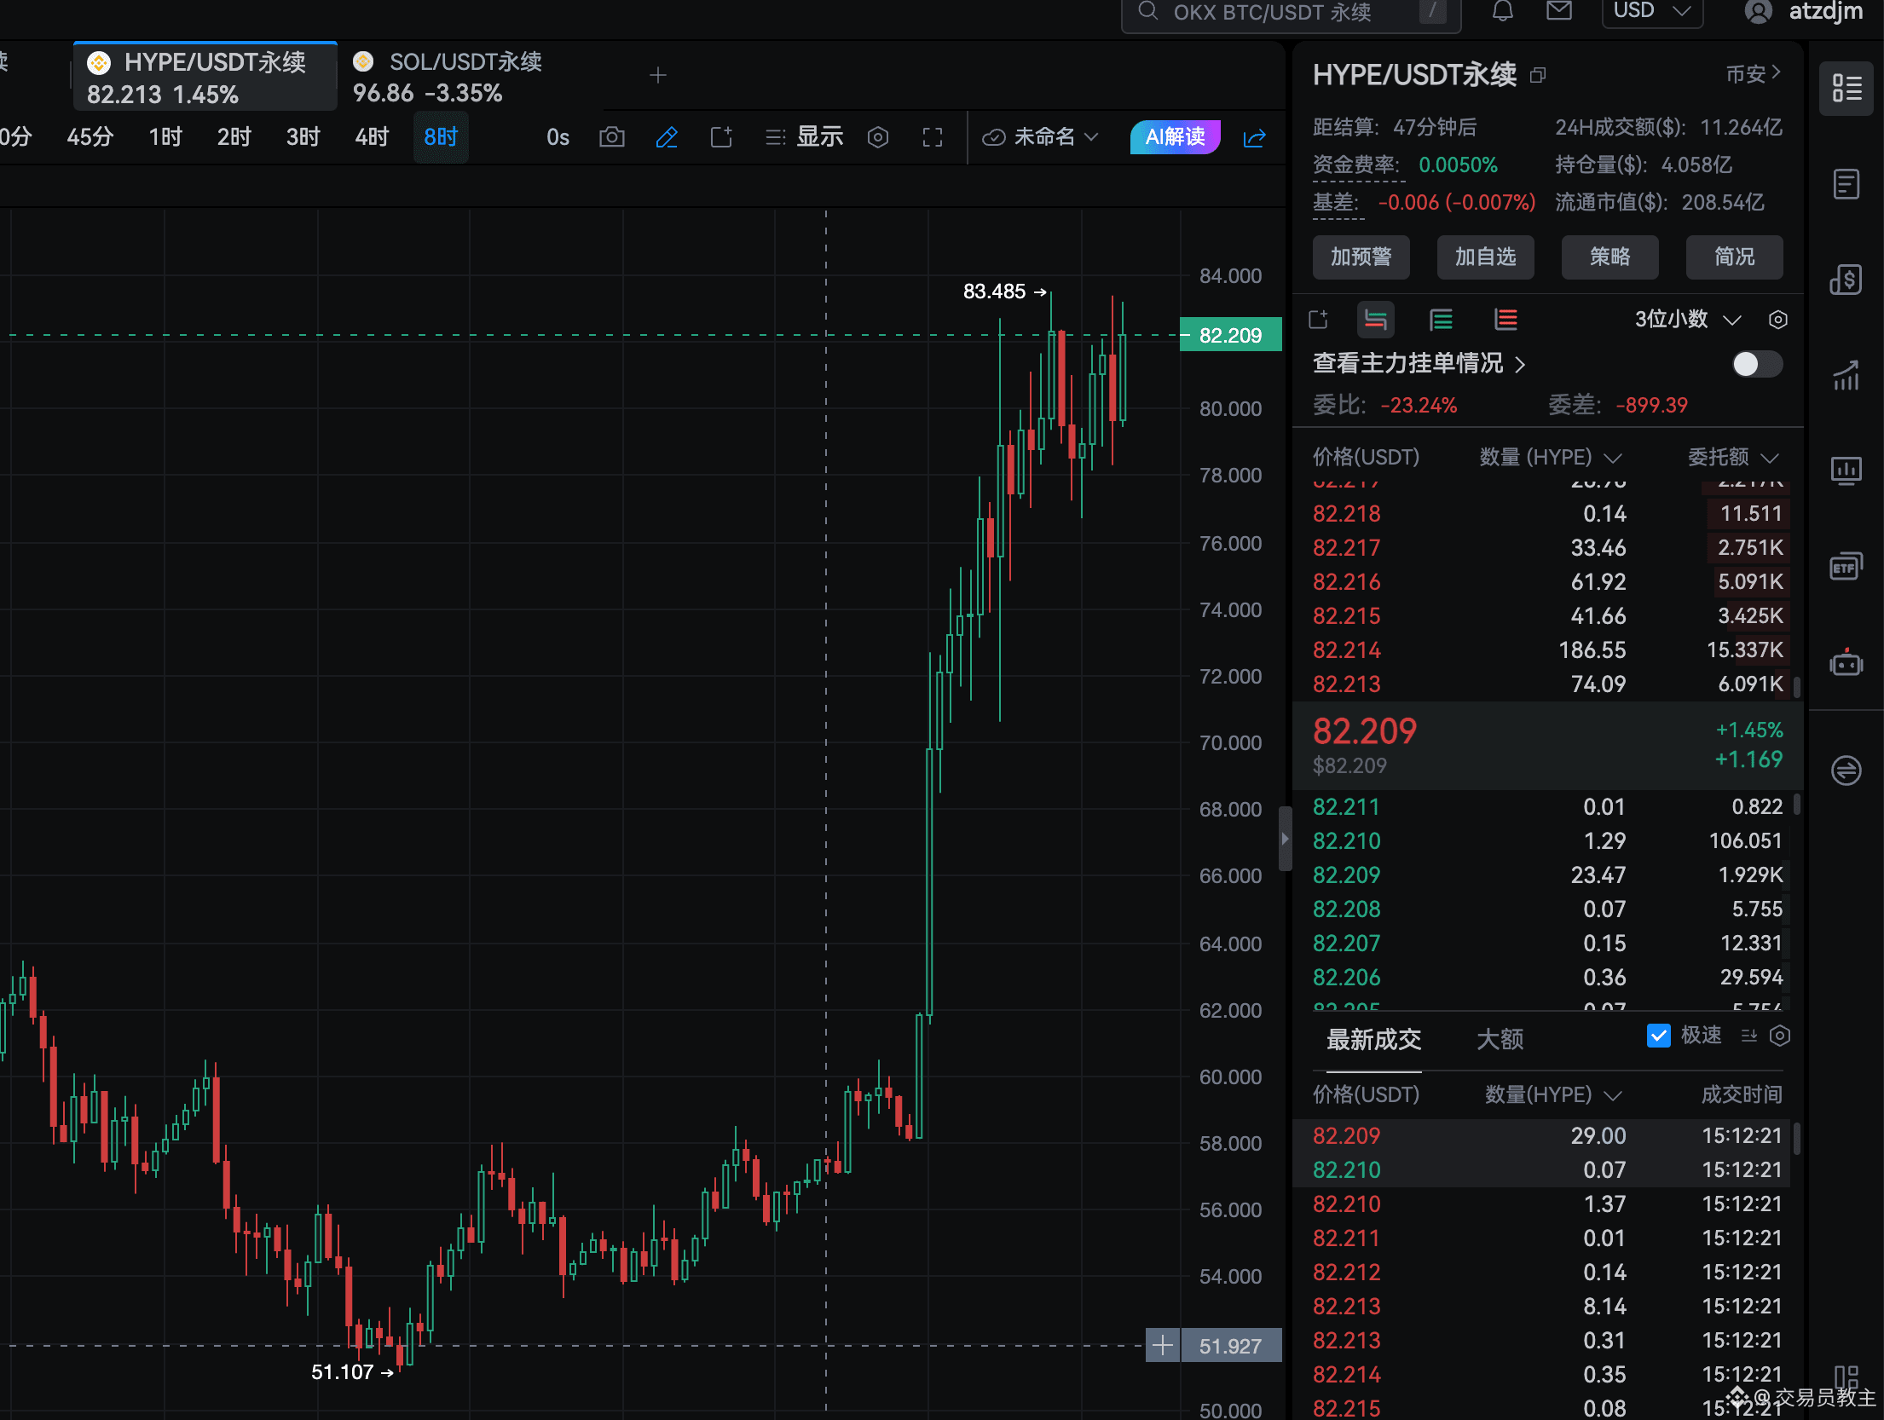The image size is (1884, 1420).
Task: Uncheck the 极速 checkbox
Action: tap(1658, 1036)
